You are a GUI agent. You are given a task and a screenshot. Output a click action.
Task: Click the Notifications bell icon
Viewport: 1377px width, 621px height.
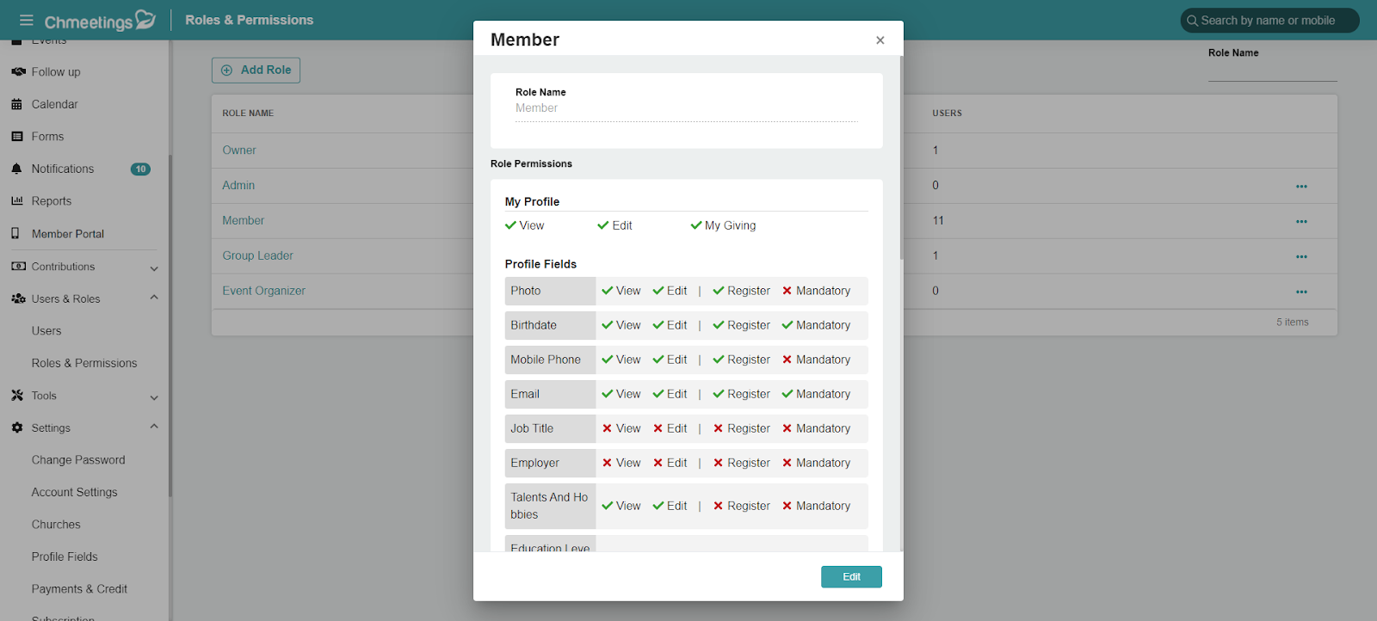(17, 169)
